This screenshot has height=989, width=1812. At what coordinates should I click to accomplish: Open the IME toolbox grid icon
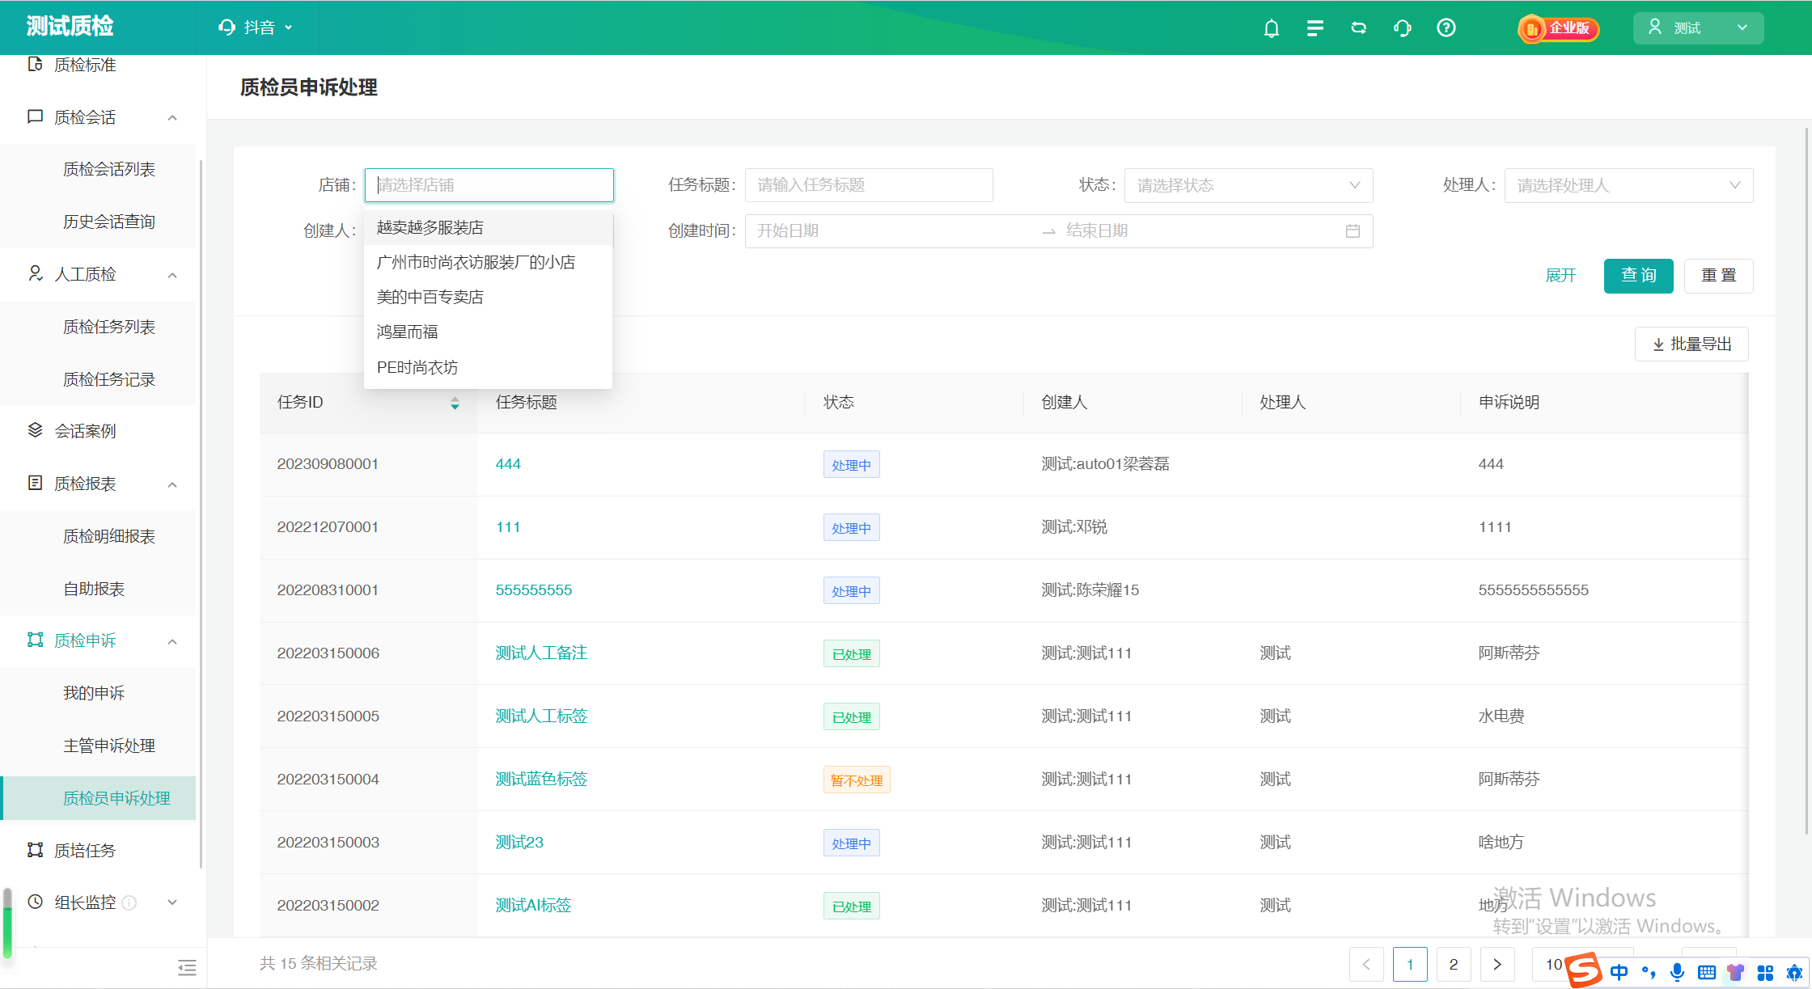[1765, 973]
